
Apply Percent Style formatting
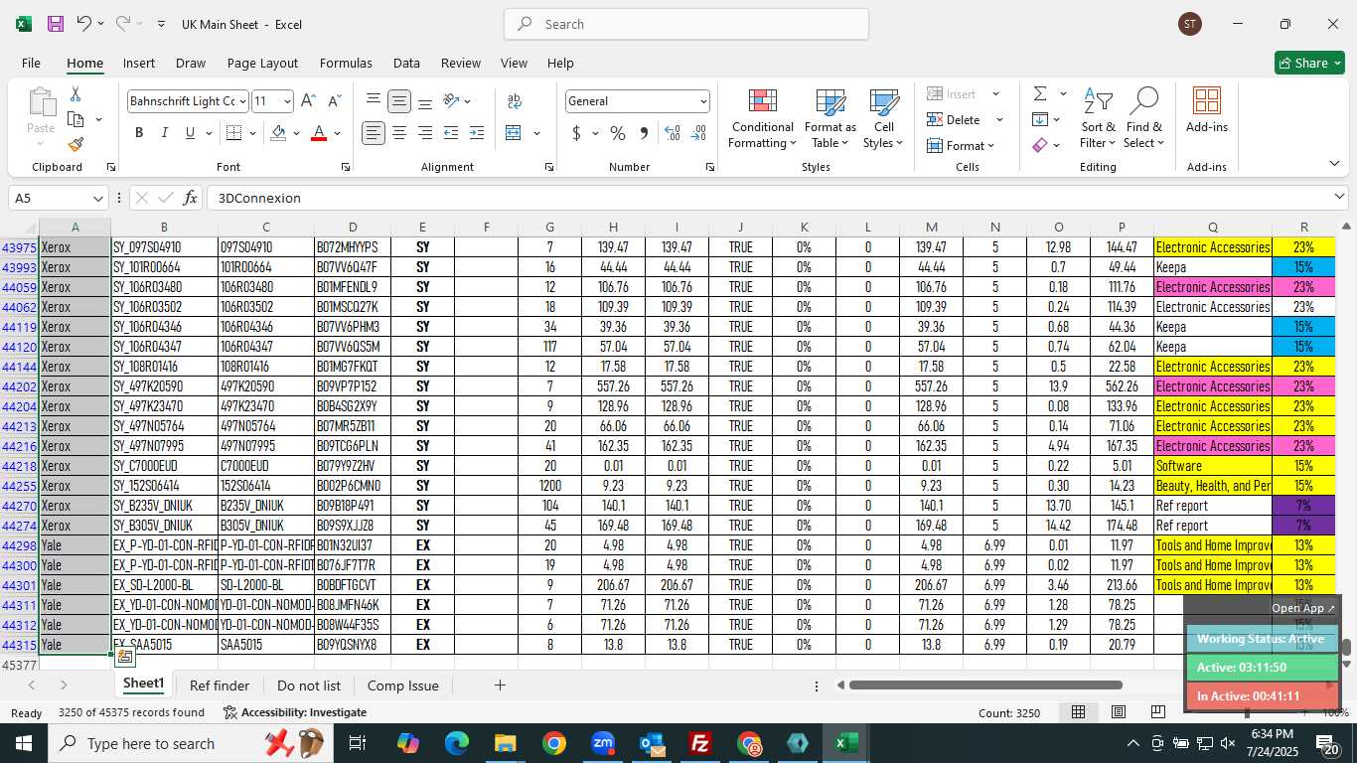coord(618,133)
